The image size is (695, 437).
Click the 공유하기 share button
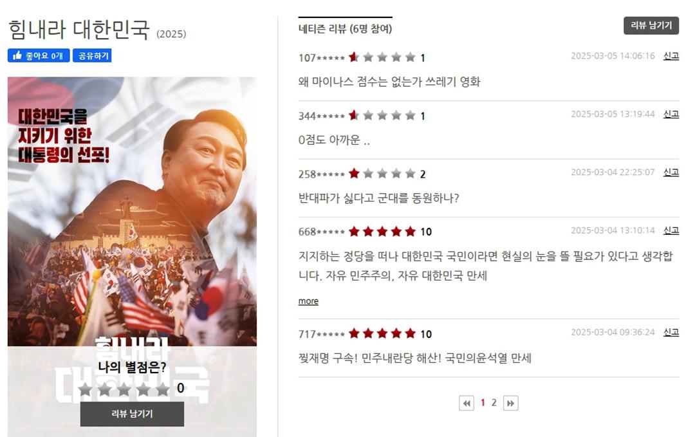point(92,56)
